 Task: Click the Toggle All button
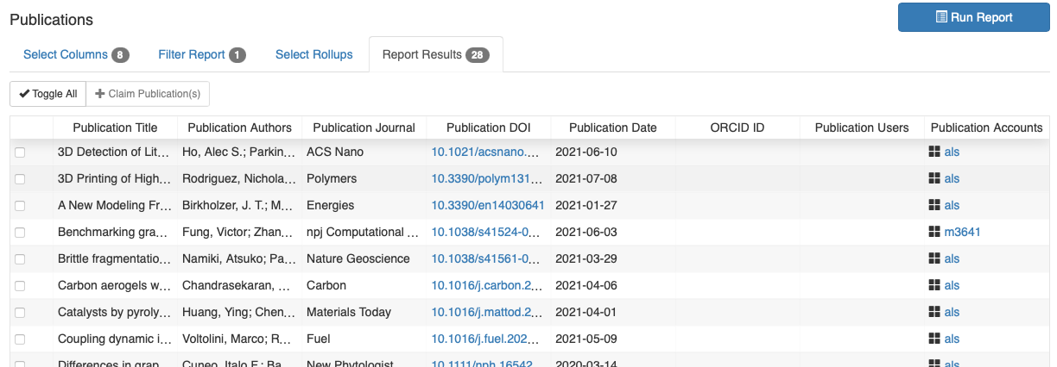[48, 94]
